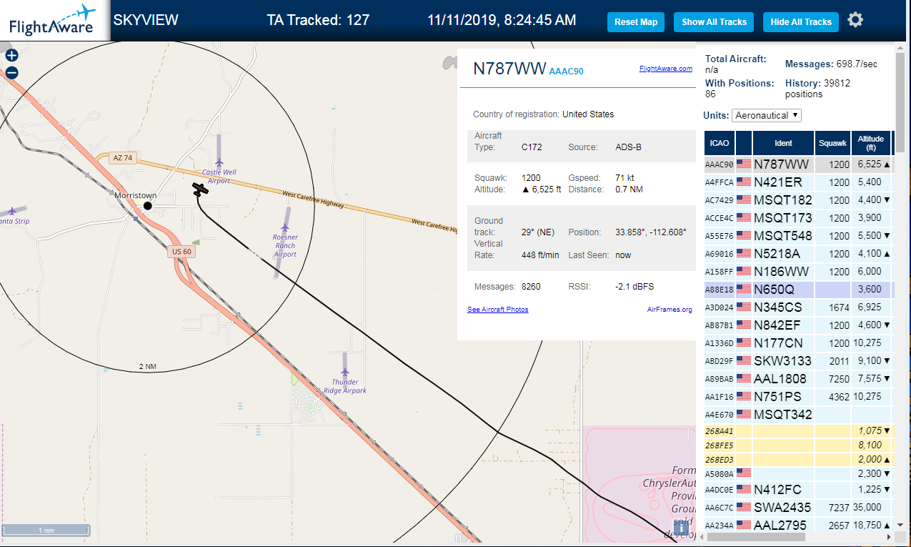Screen dimensions: 911x547
Task: Sort table by ICAO column header
Action: click(x=720, y=144)
